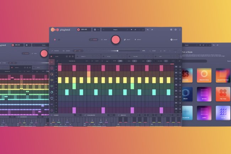Image resolution: width=231 pixels, height=154 pixels.
Task: Shift the pattern right with the arrow
Action: (102, 61)
